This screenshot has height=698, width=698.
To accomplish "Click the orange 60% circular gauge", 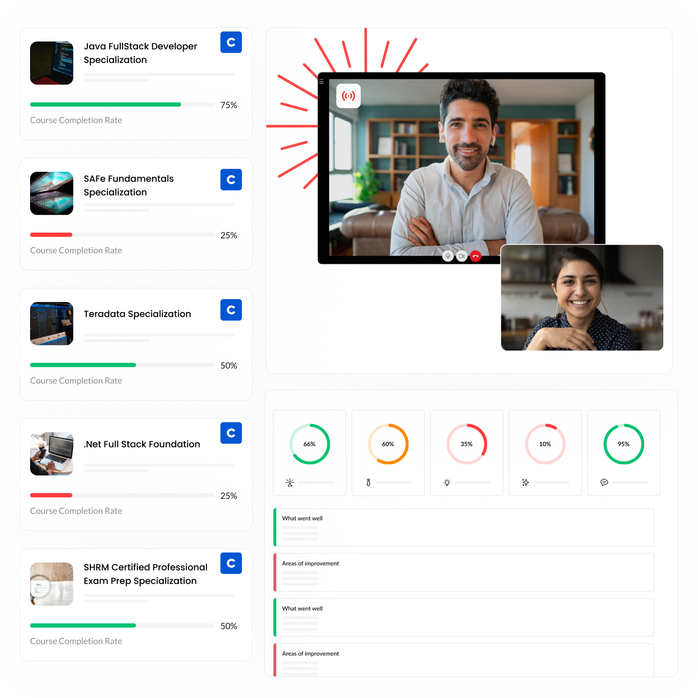I will tap(388, 444).
